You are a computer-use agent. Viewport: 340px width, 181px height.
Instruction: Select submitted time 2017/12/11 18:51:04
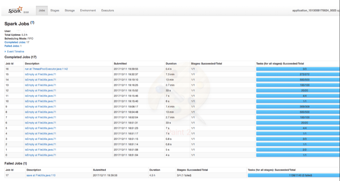click(126, 155)
